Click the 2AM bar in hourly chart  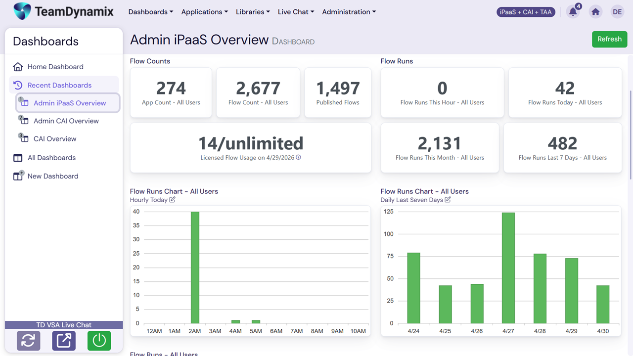[195, 267]
